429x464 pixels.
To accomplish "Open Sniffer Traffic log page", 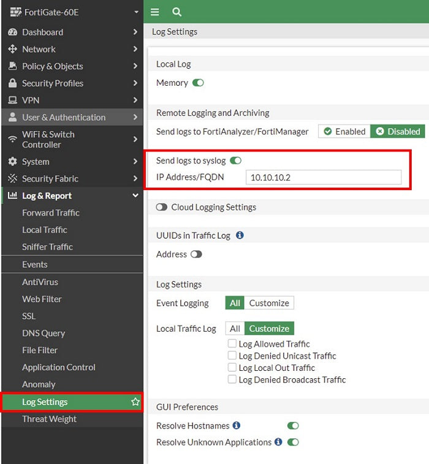I will point(47,247).
